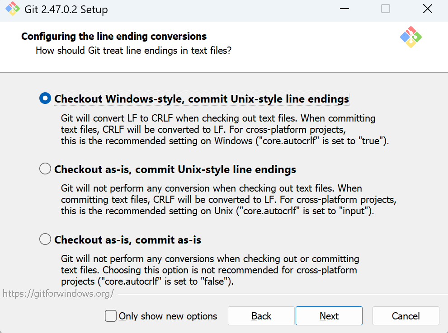Viewport: 448px width, 333px height.
Task: Click the Git logo in the header banner
Action: point(410,38)
